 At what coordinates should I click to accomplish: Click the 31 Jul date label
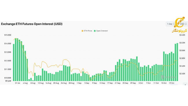pos(18,83)
